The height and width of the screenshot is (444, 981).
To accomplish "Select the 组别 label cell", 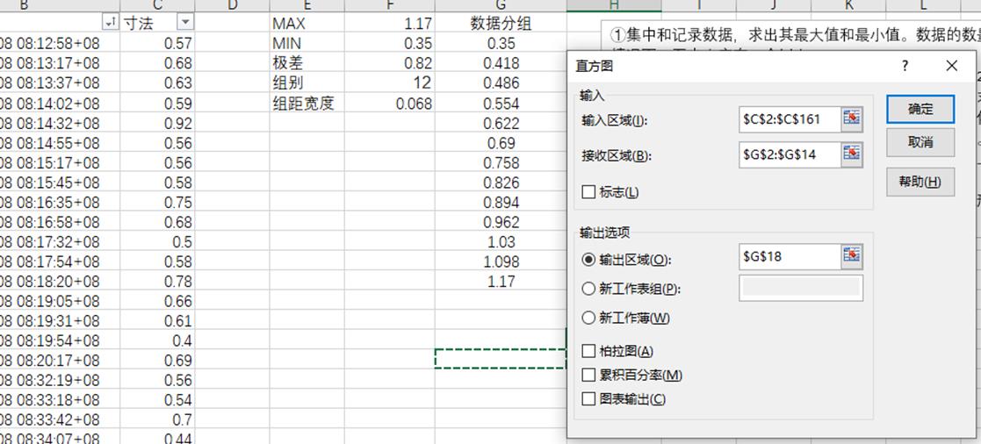I will point(307,83).
